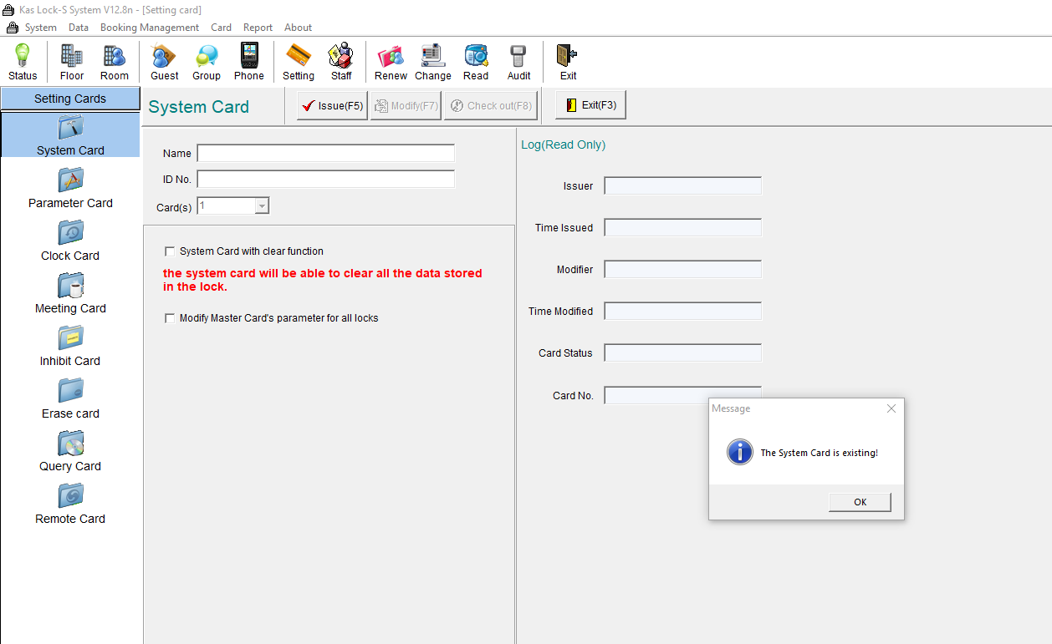Open the Change toolbar icon
This screenshot has width=1052, height=644.
pos(433,63)
